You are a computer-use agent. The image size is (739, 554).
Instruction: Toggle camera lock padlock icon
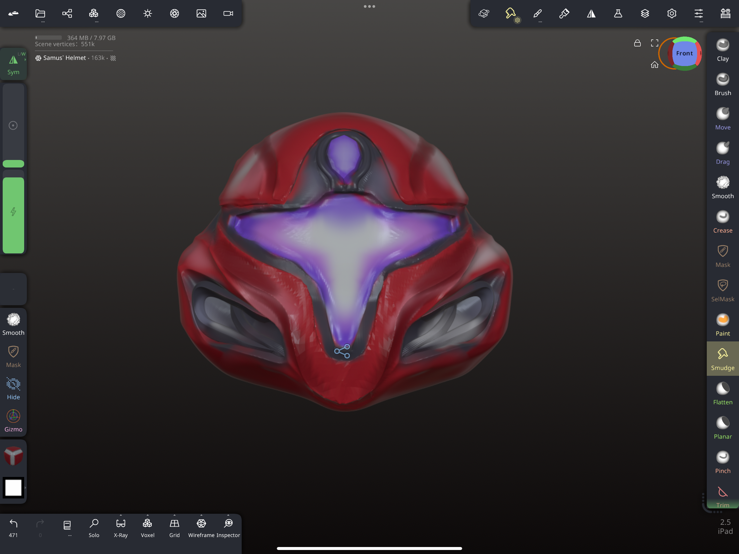pos(637,43)
